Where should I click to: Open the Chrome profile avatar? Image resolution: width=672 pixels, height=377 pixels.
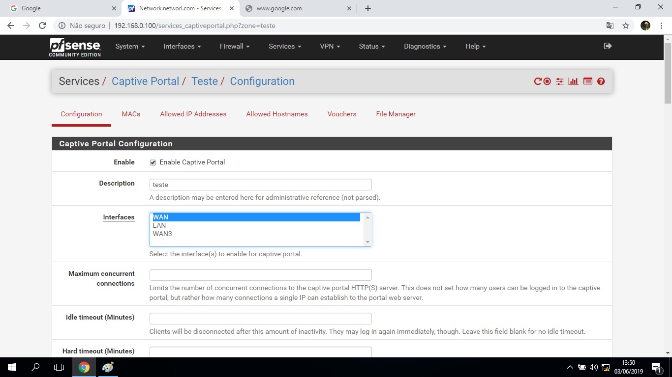(x=645, y=26)
